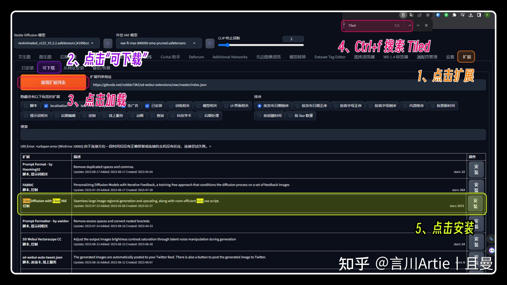Select the 按首字母正序 sort option

click(x=336, y=106)
